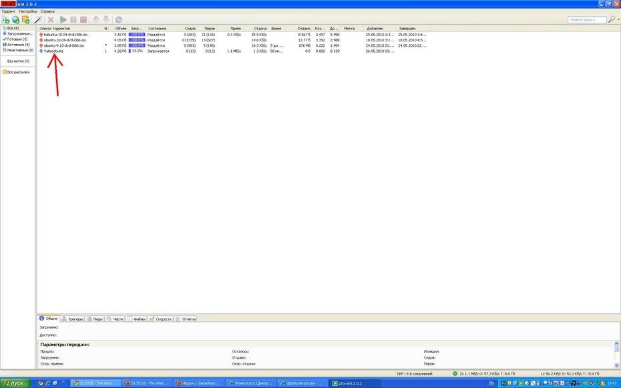Sort by Пиров column header
The image size is (621, 388).
207,29
